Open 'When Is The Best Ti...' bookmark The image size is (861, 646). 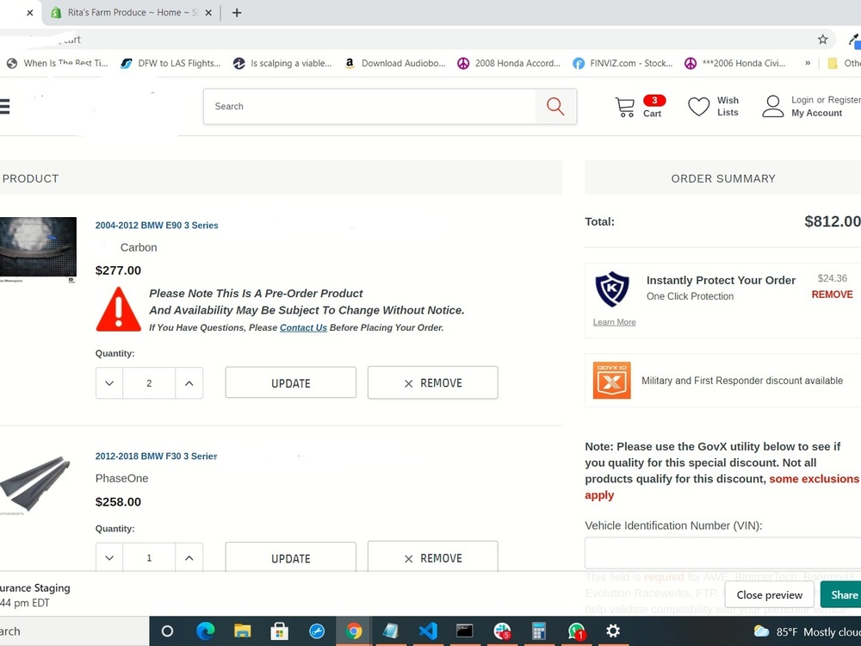coord(57,63)
